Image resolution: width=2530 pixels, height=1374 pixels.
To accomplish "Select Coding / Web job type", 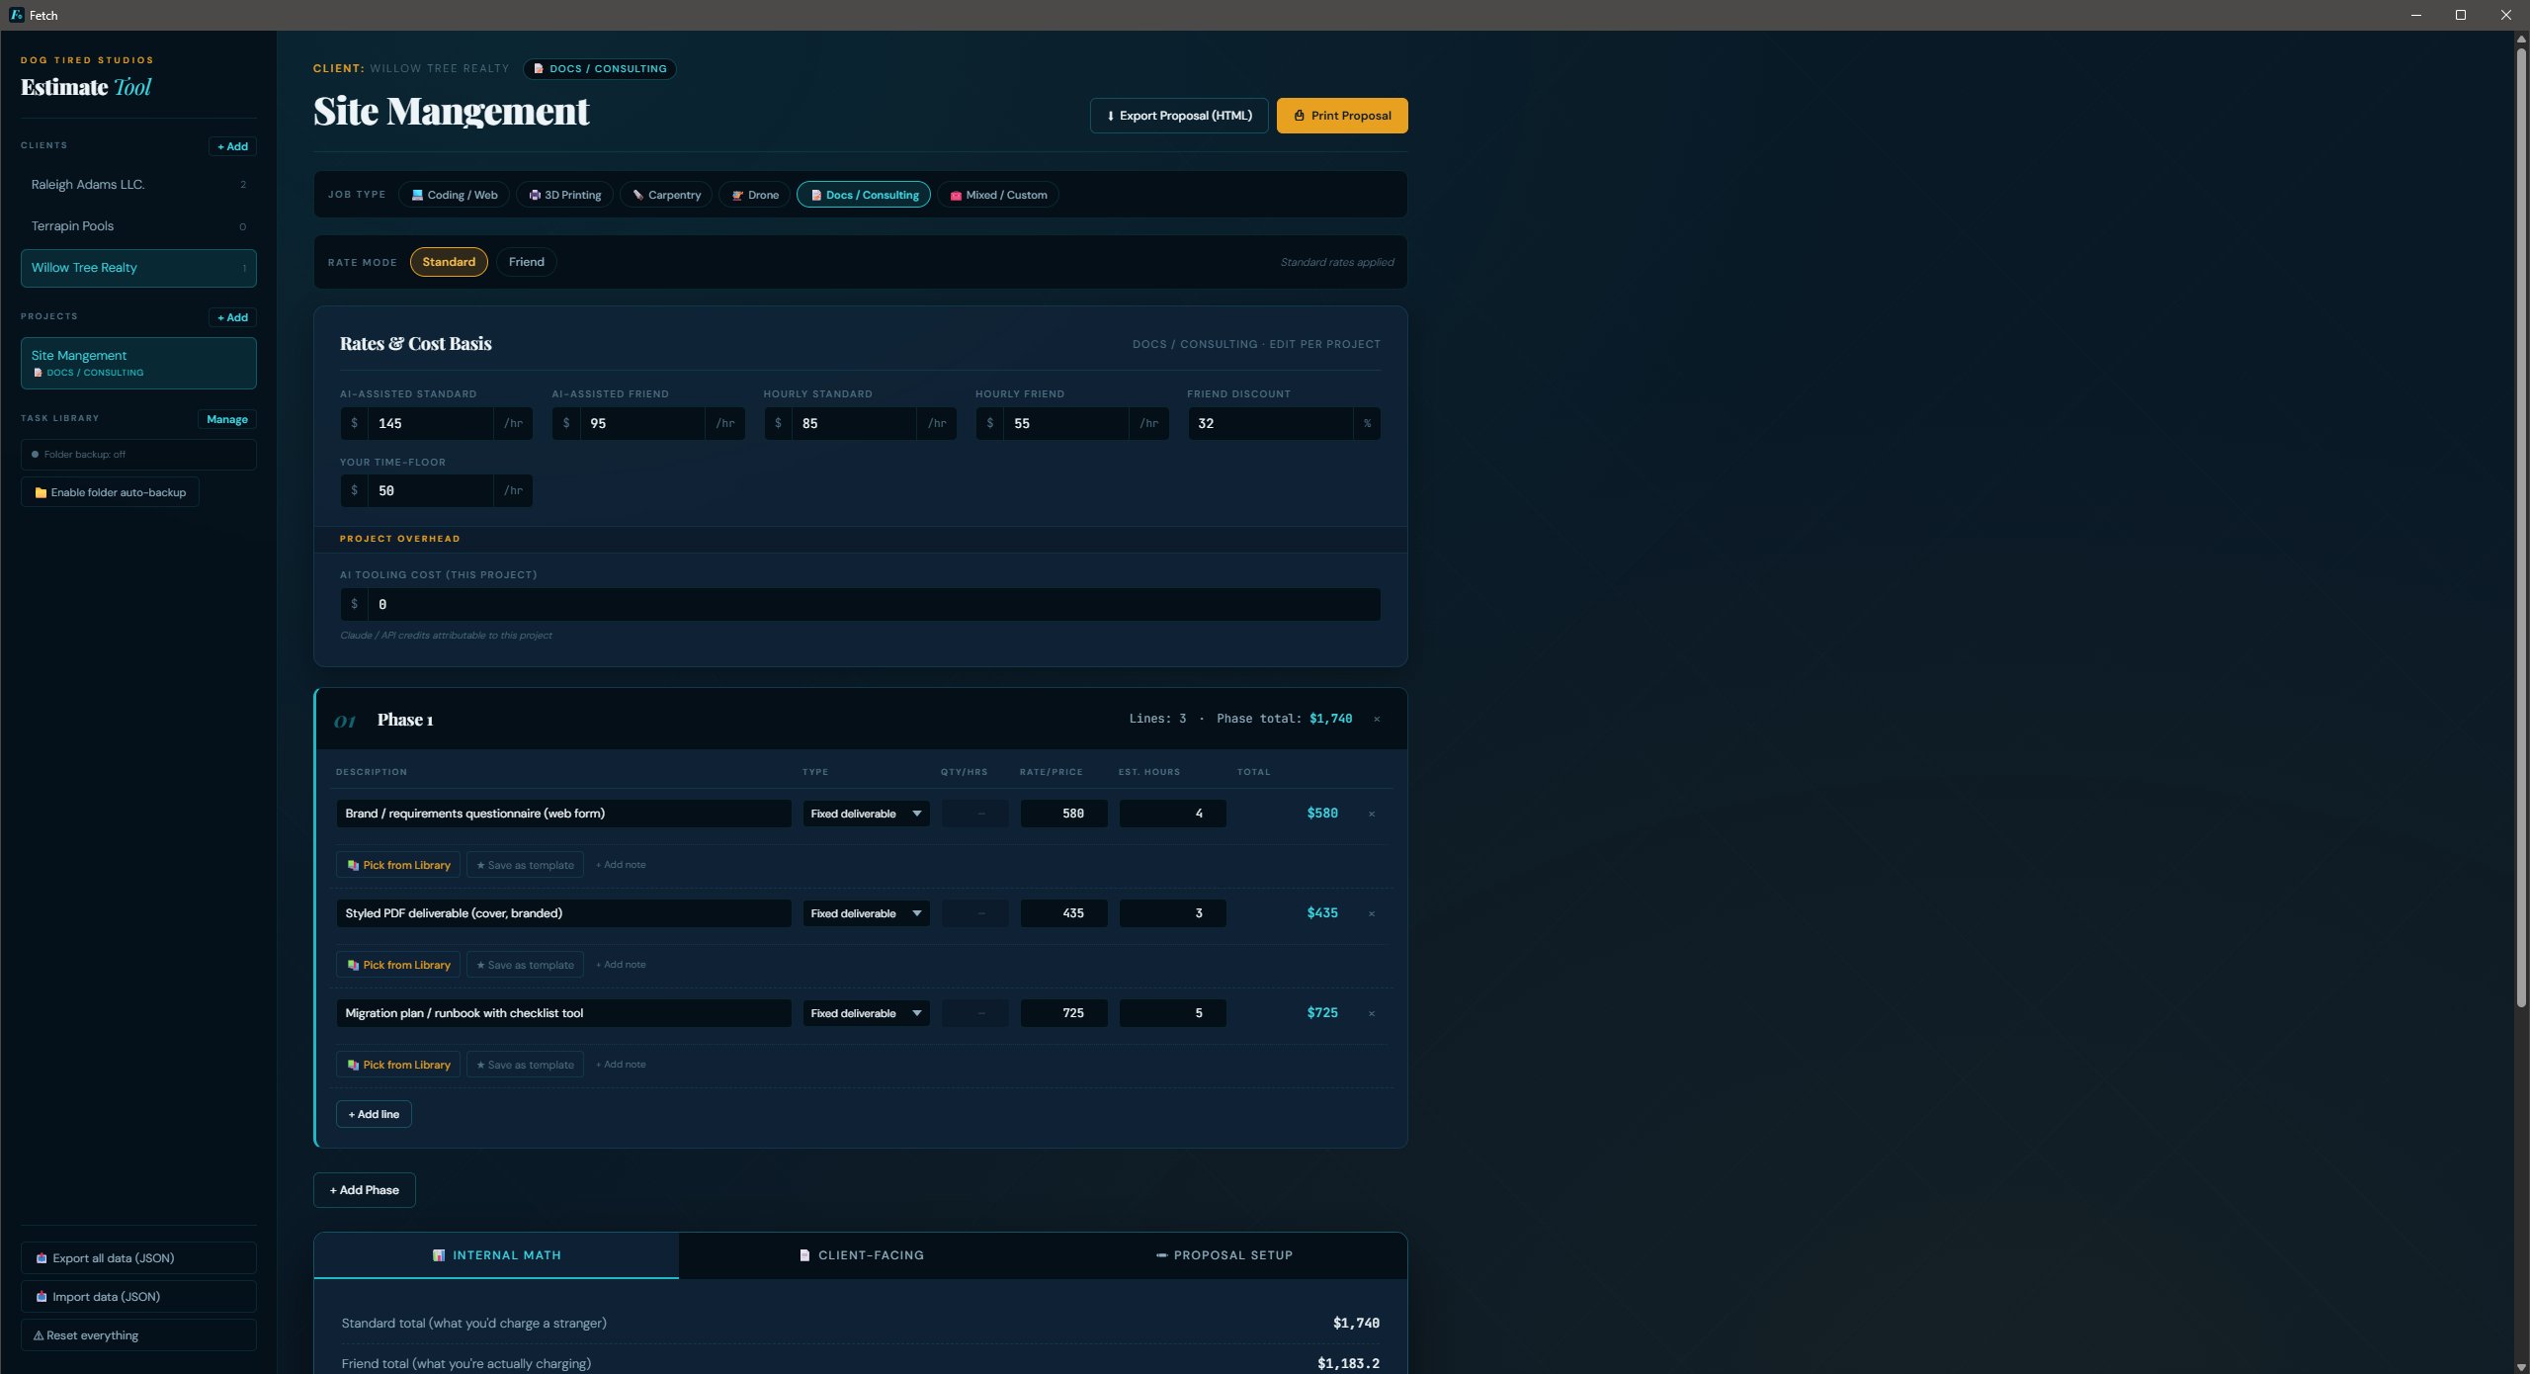I will [454, 195].
